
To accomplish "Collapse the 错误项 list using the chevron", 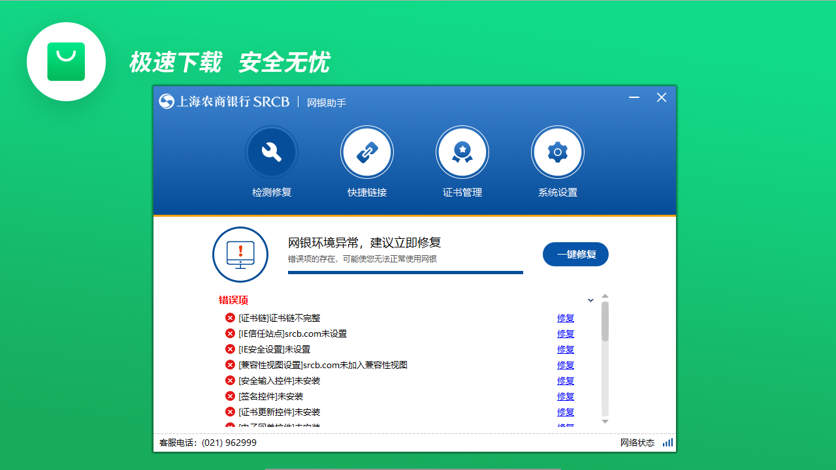I will [590, 300].
